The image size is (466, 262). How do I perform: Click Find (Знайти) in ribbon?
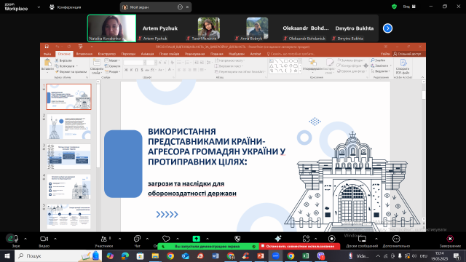[379, 60]
